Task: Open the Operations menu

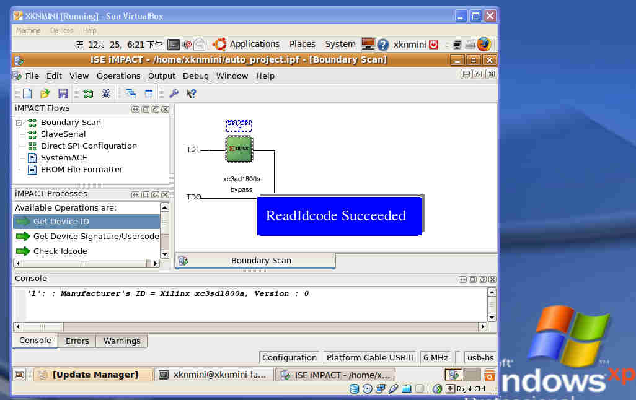Action: click(118, 76)
